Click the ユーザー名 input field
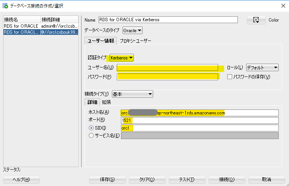 coord(167,68)
